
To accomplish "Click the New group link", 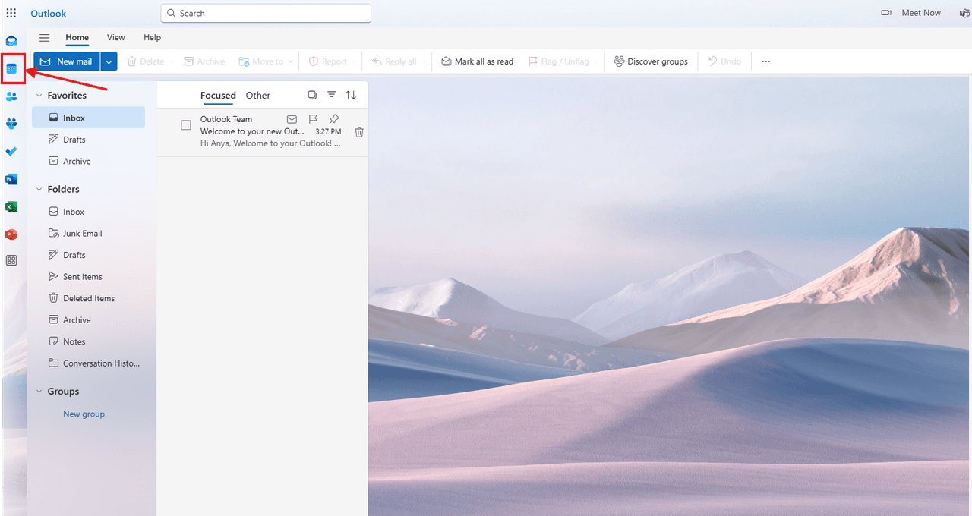I will pyautogui.click(x=84, y=414).
